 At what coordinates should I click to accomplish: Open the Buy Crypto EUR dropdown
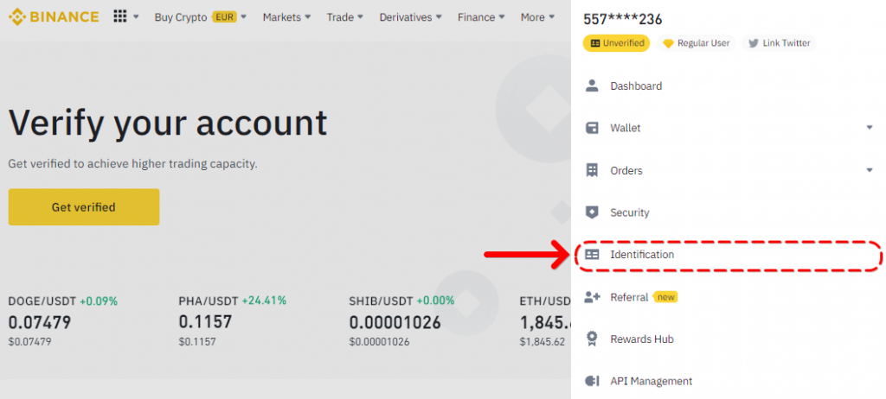click(x=200, y=17)
